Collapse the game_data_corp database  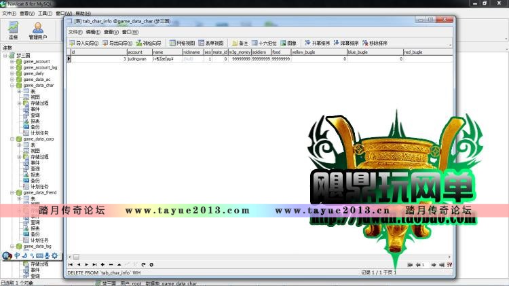click(x=12, y=139)
